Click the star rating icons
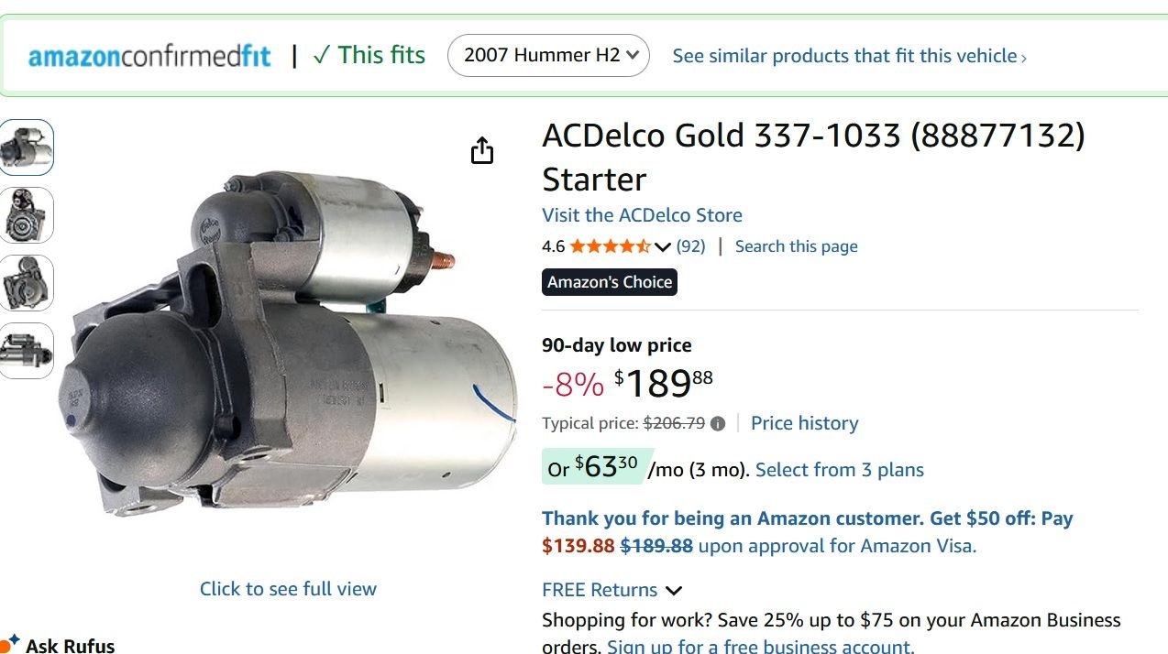The image size is (1168, 654). (610, 246)
